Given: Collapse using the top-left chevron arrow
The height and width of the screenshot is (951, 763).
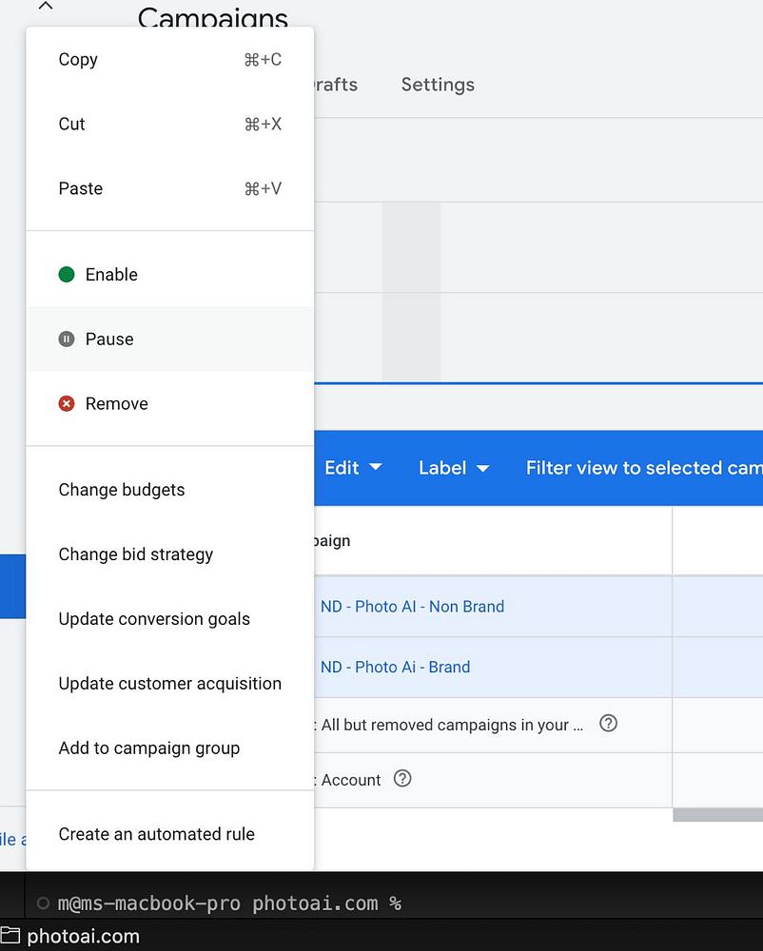Looking at the screenshot, I should (45, 7).
